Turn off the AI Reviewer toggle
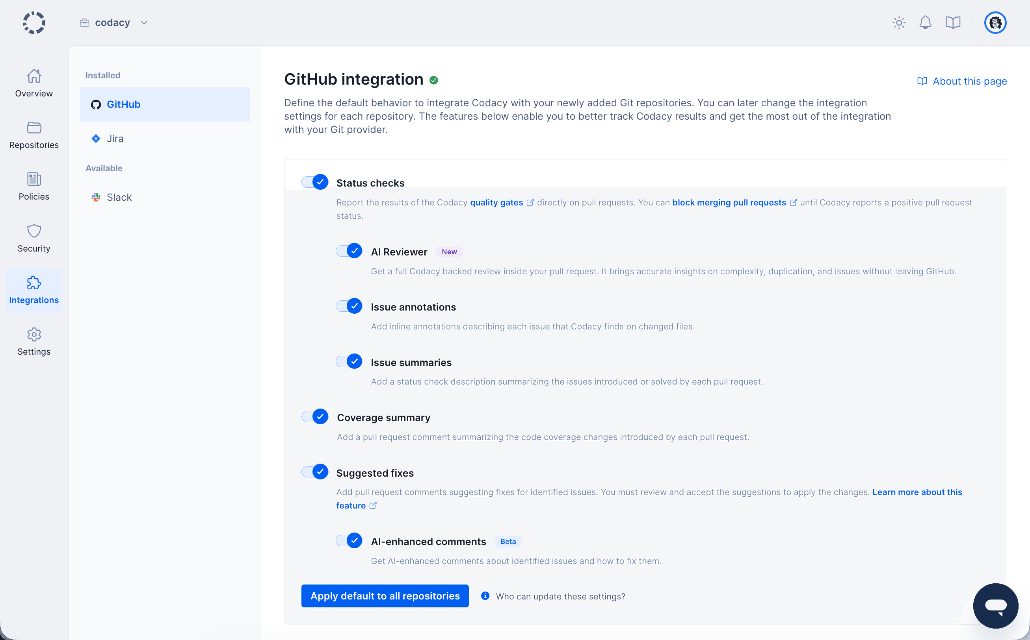Screen dimensions: 1030x640 pos(348,251)
